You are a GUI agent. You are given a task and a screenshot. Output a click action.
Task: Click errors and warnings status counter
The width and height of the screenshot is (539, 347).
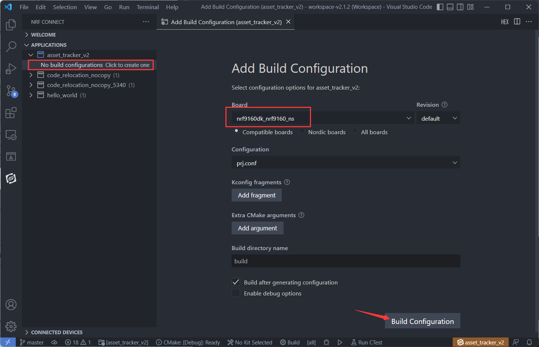point(78,342)
